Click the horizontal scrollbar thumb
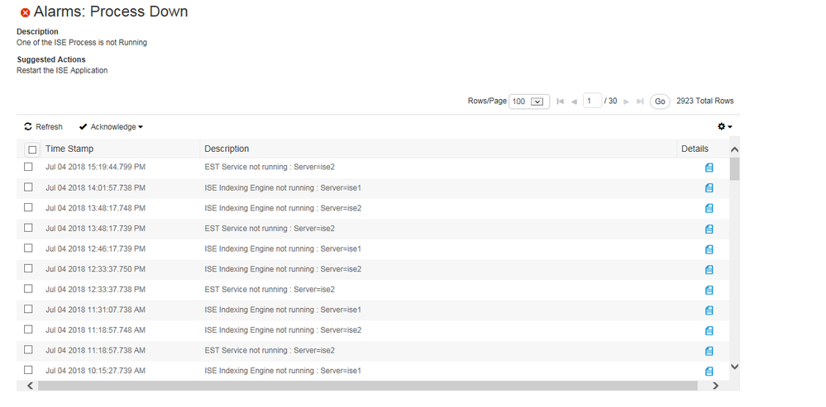Image resolution: width=826 pixels, height=407 pixels. [x=368, y=386]
